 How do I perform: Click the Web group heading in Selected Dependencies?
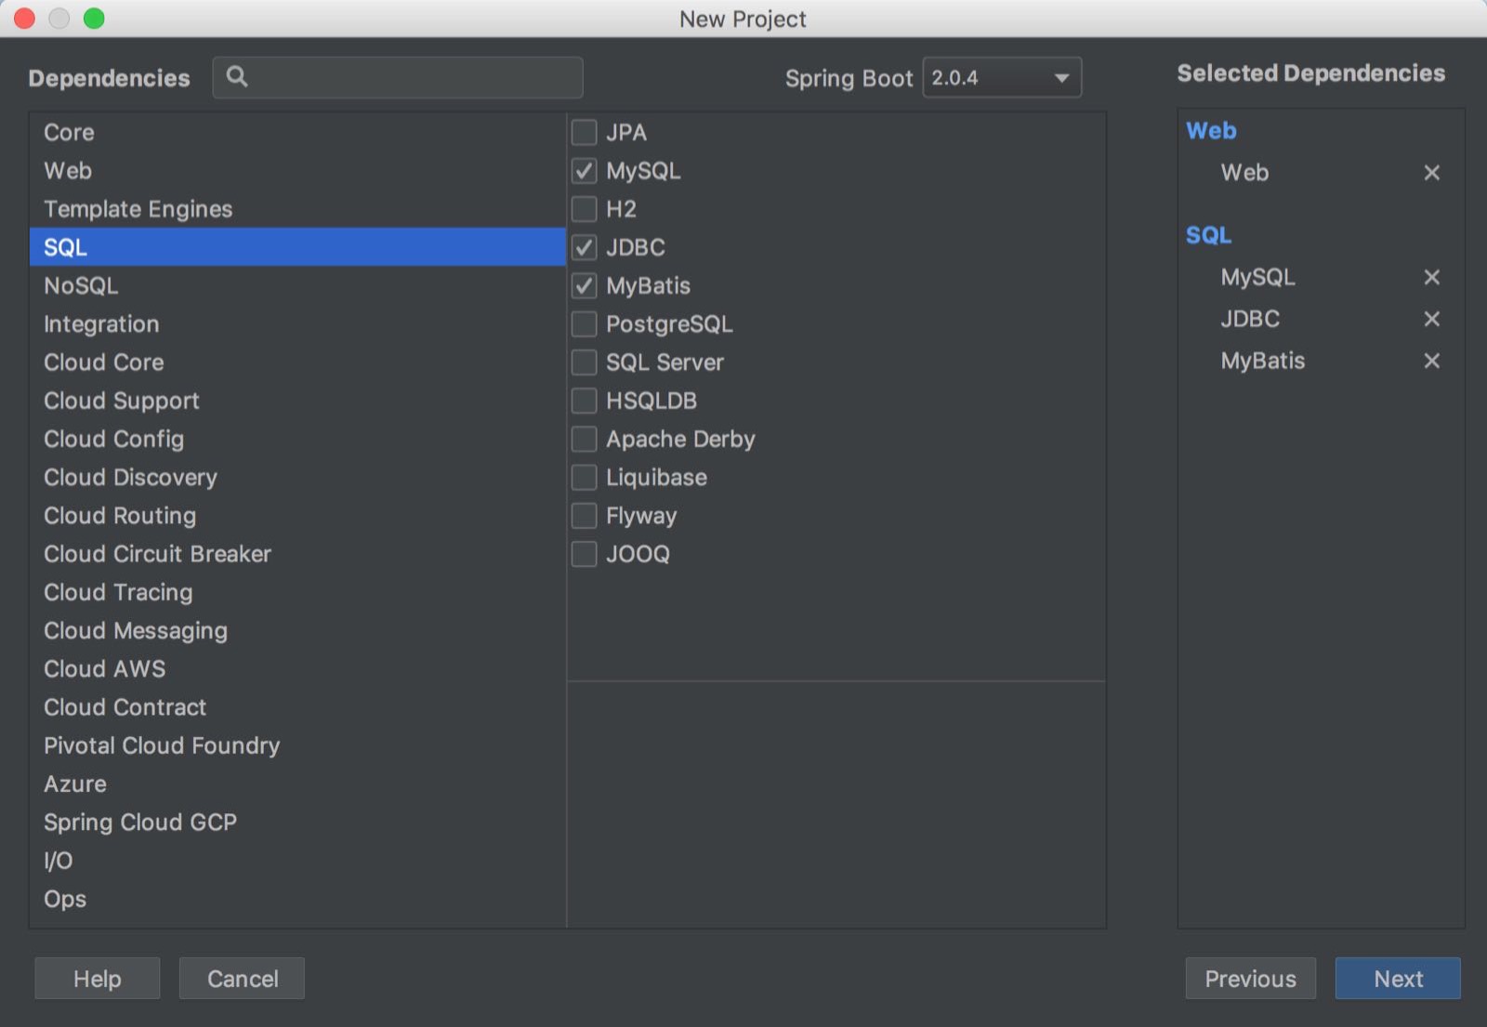pos(1211,131)
